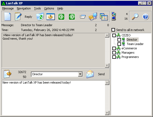The image size is (153, 117).
Task: Click the Reply button
Action: click(28, 17)
